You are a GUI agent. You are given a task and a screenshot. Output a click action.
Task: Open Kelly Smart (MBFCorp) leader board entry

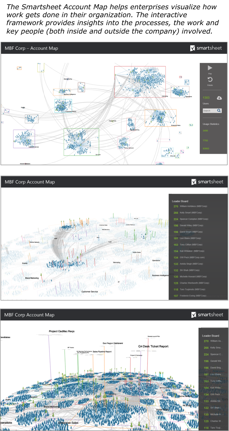[x=188, y=213]
